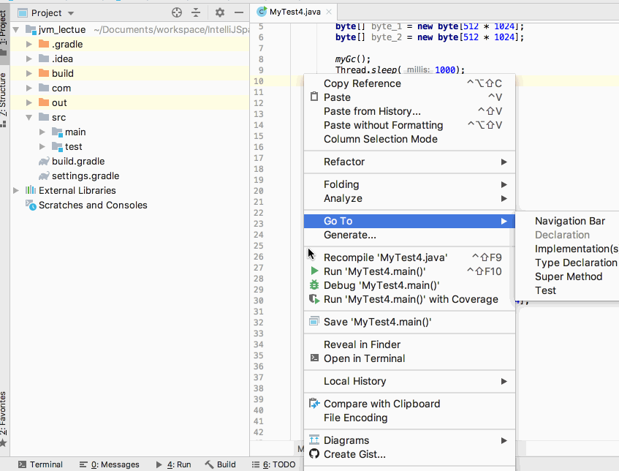Click the .gradle folder icon

pyautogui.click(x=44, y=44)
